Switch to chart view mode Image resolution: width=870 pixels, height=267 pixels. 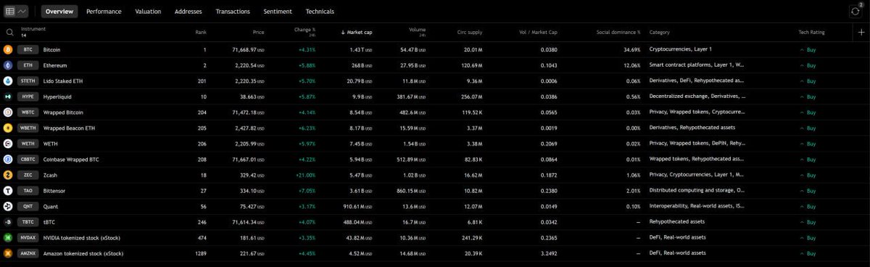(22, 12)
